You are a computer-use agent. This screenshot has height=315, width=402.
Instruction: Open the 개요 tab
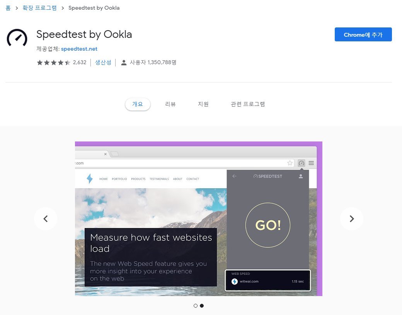[x=138, y=104]
